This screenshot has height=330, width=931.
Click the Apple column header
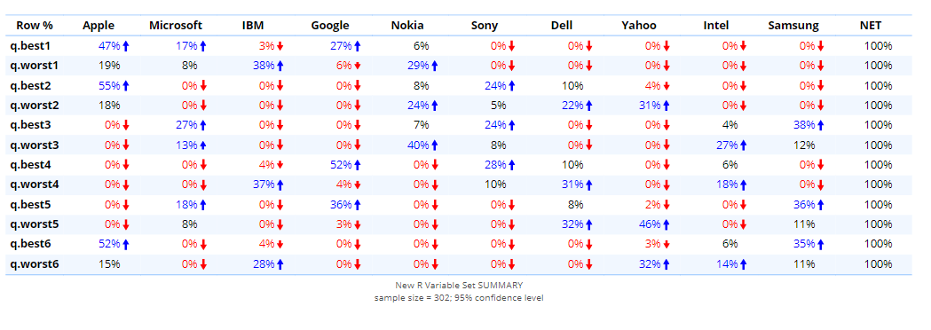99,26
